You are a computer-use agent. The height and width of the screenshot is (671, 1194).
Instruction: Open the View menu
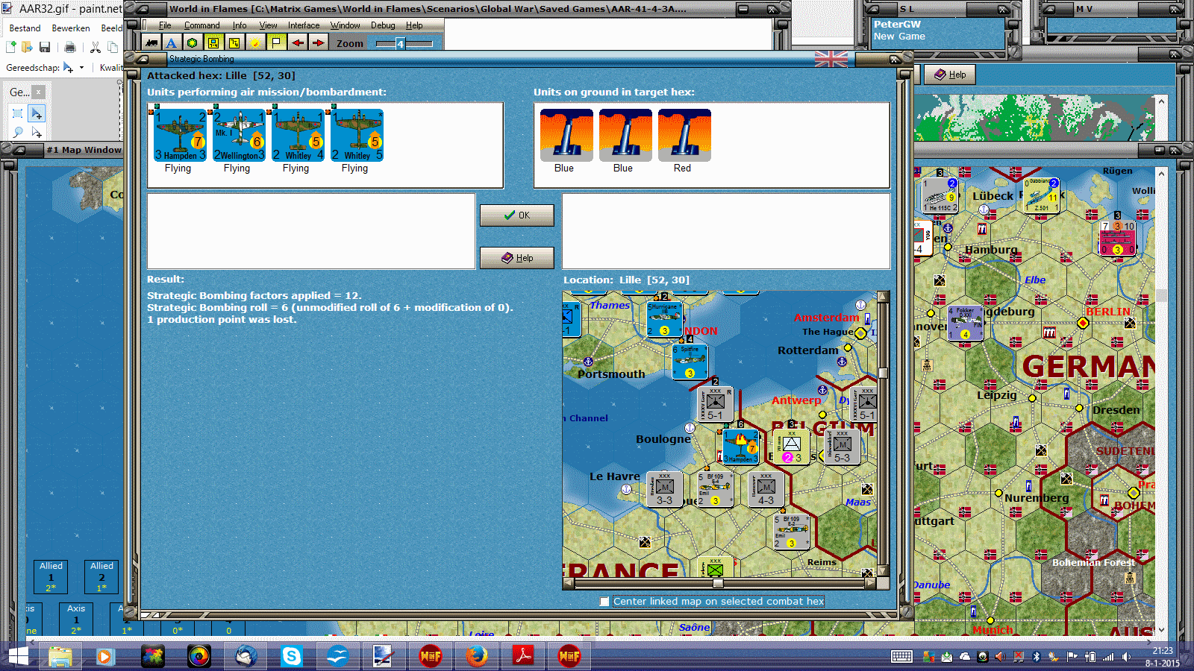(x=268, y=25)
